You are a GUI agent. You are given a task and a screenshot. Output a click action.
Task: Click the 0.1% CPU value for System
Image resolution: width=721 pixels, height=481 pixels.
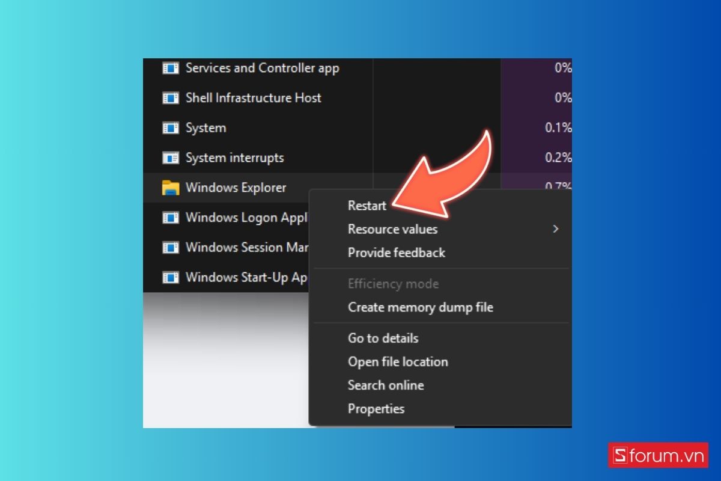(x=558, y=128)
